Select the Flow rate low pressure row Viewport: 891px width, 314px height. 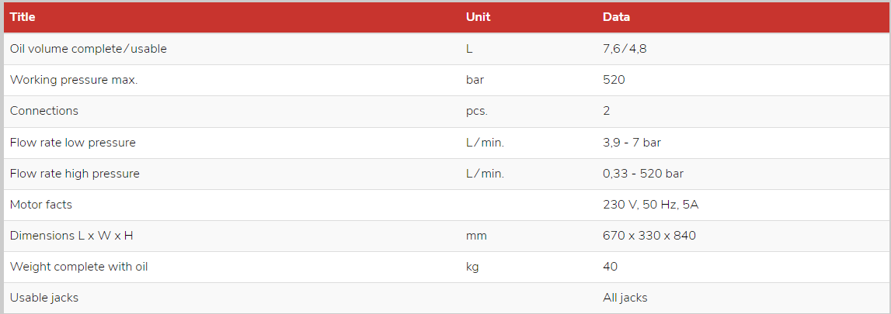pos(445,143)
